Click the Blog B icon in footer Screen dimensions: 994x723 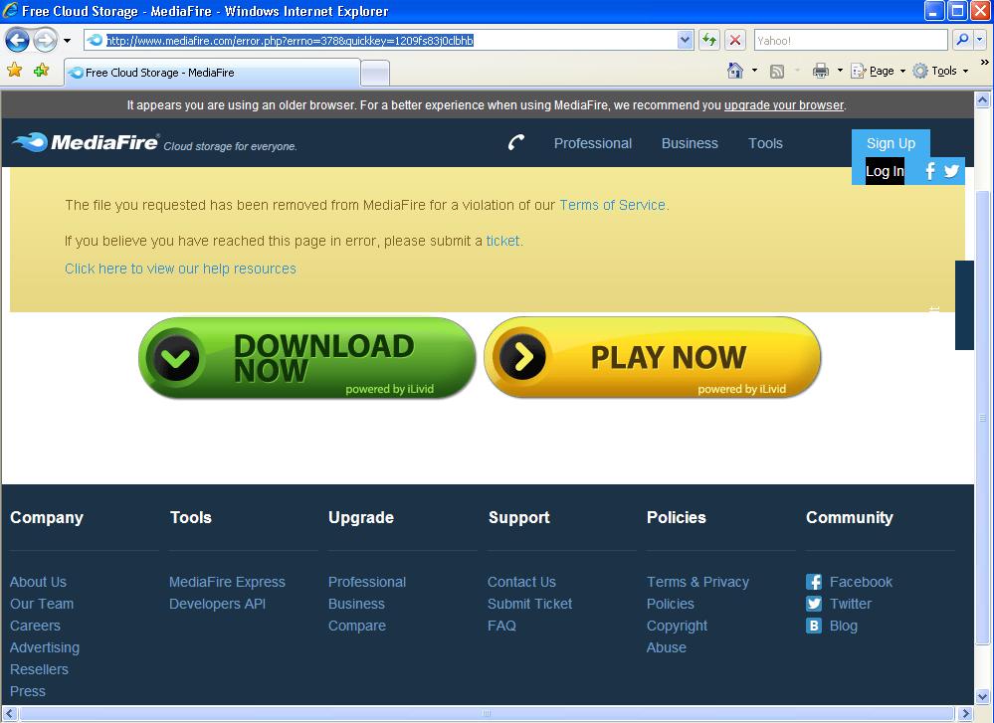[x=814, y=627]
